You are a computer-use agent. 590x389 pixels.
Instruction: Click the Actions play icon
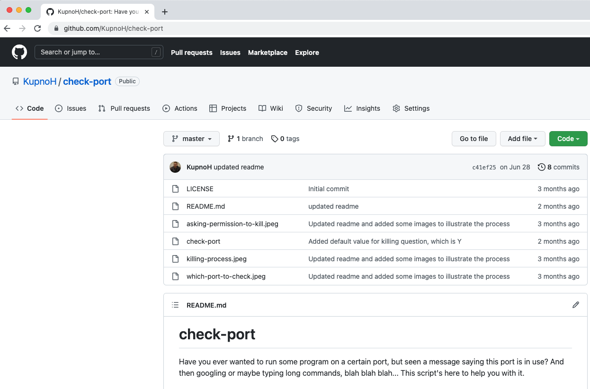166,108
